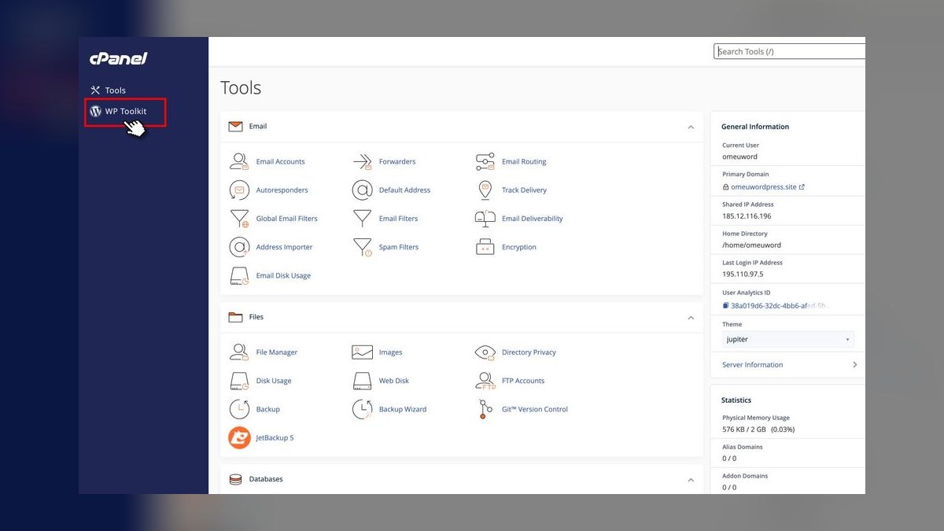Click the cPanel logo

point(118,58)
